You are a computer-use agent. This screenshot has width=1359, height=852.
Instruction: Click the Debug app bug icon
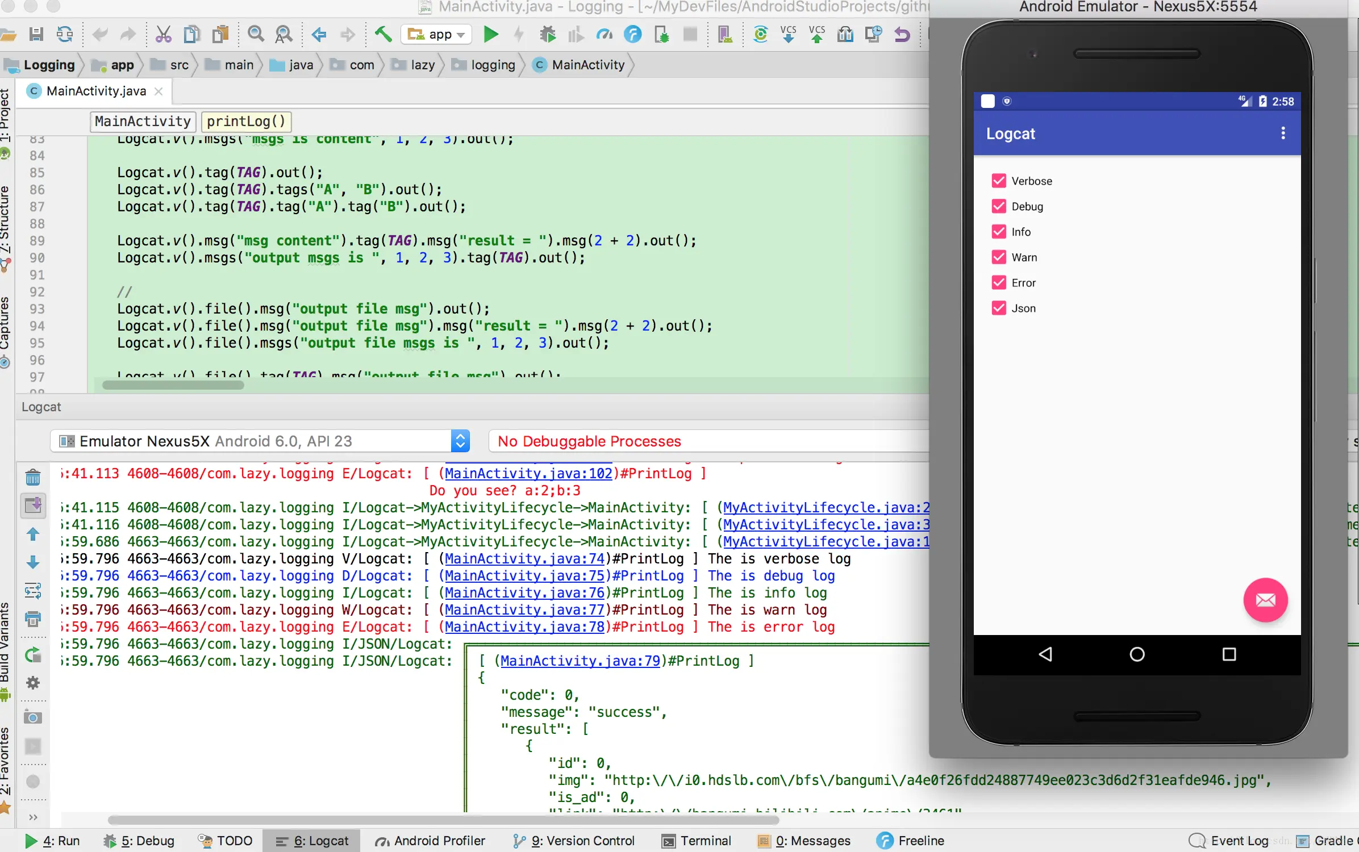(548, 35)
